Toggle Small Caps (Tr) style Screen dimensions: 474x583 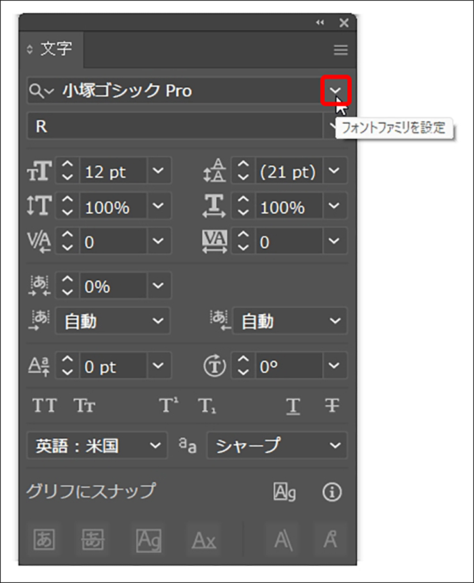(84, 405)
